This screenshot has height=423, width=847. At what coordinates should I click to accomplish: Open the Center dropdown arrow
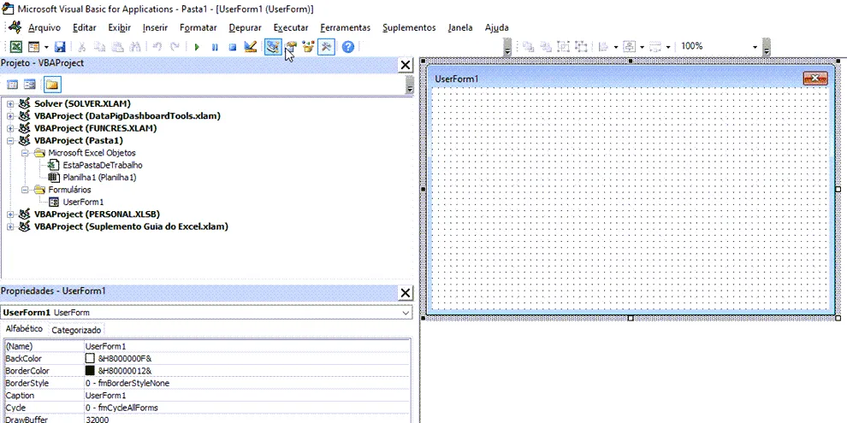pos(642,47)
